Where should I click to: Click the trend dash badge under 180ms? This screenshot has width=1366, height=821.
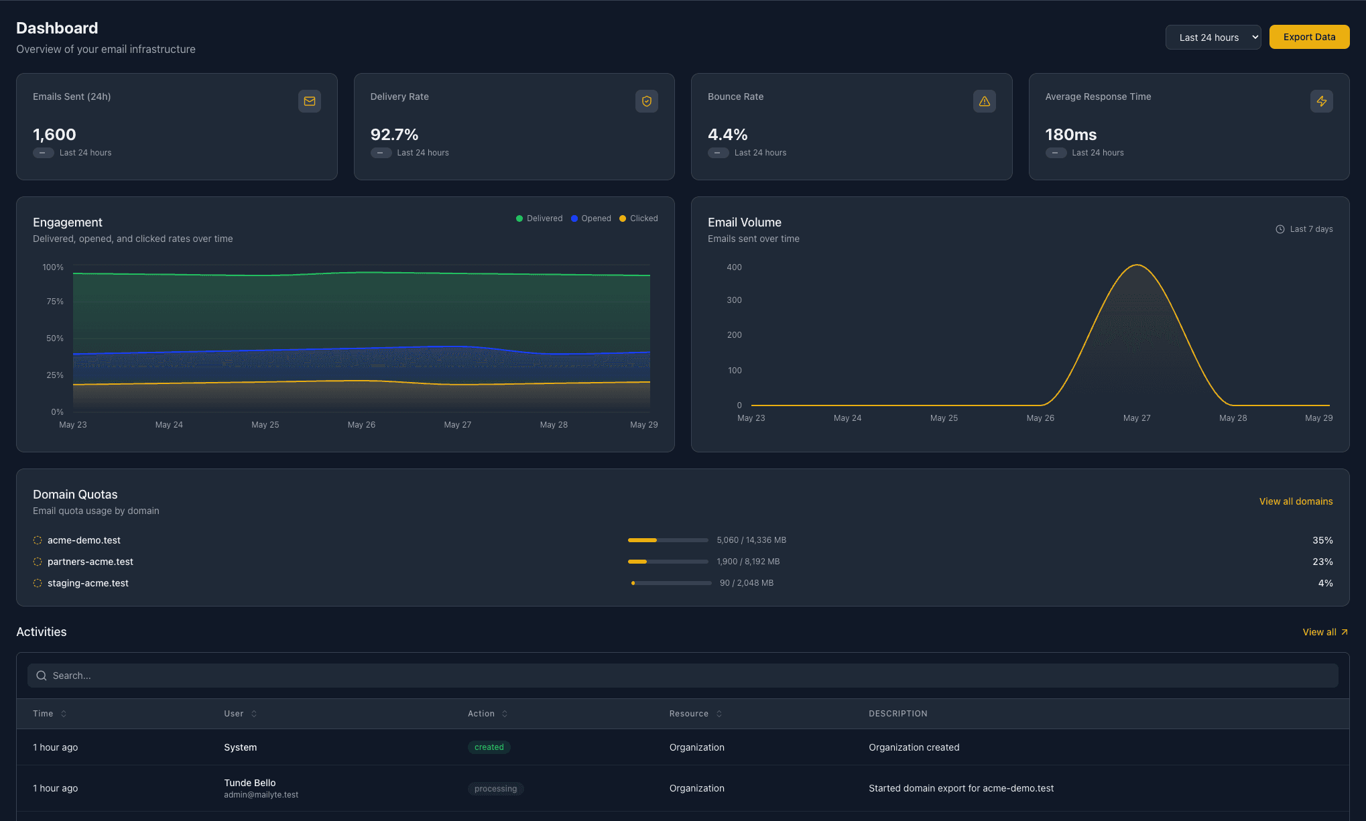[1056, 153]
